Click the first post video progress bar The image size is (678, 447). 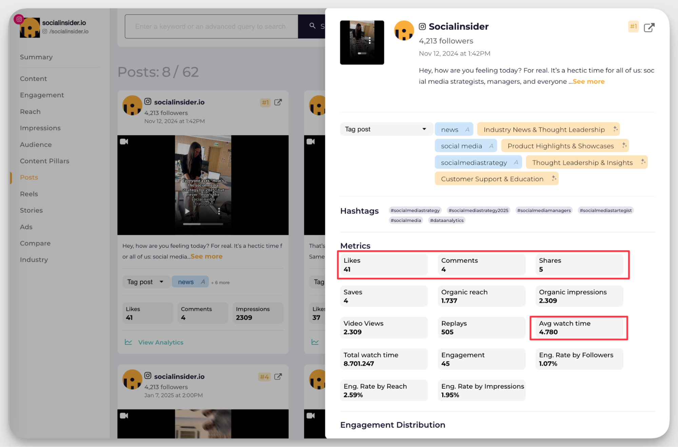(x=203, y=224)
